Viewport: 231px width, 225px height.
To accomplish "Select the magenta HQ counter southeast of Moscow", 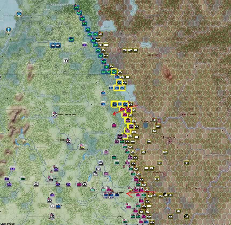I will [128, 207].
